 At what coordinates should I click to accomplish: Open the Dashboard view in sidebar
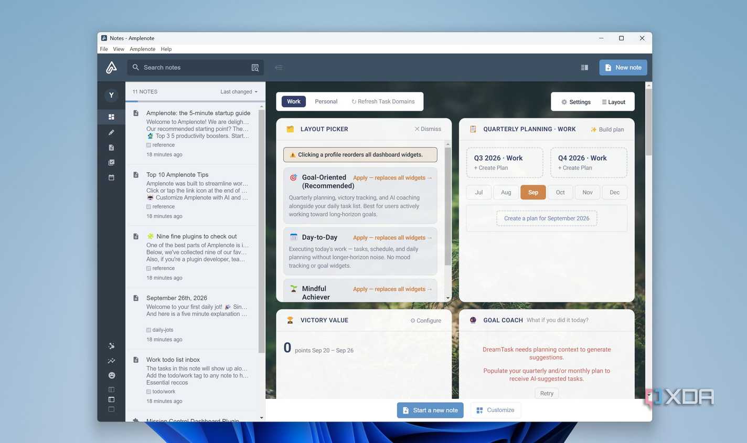[x=111, y=117]
